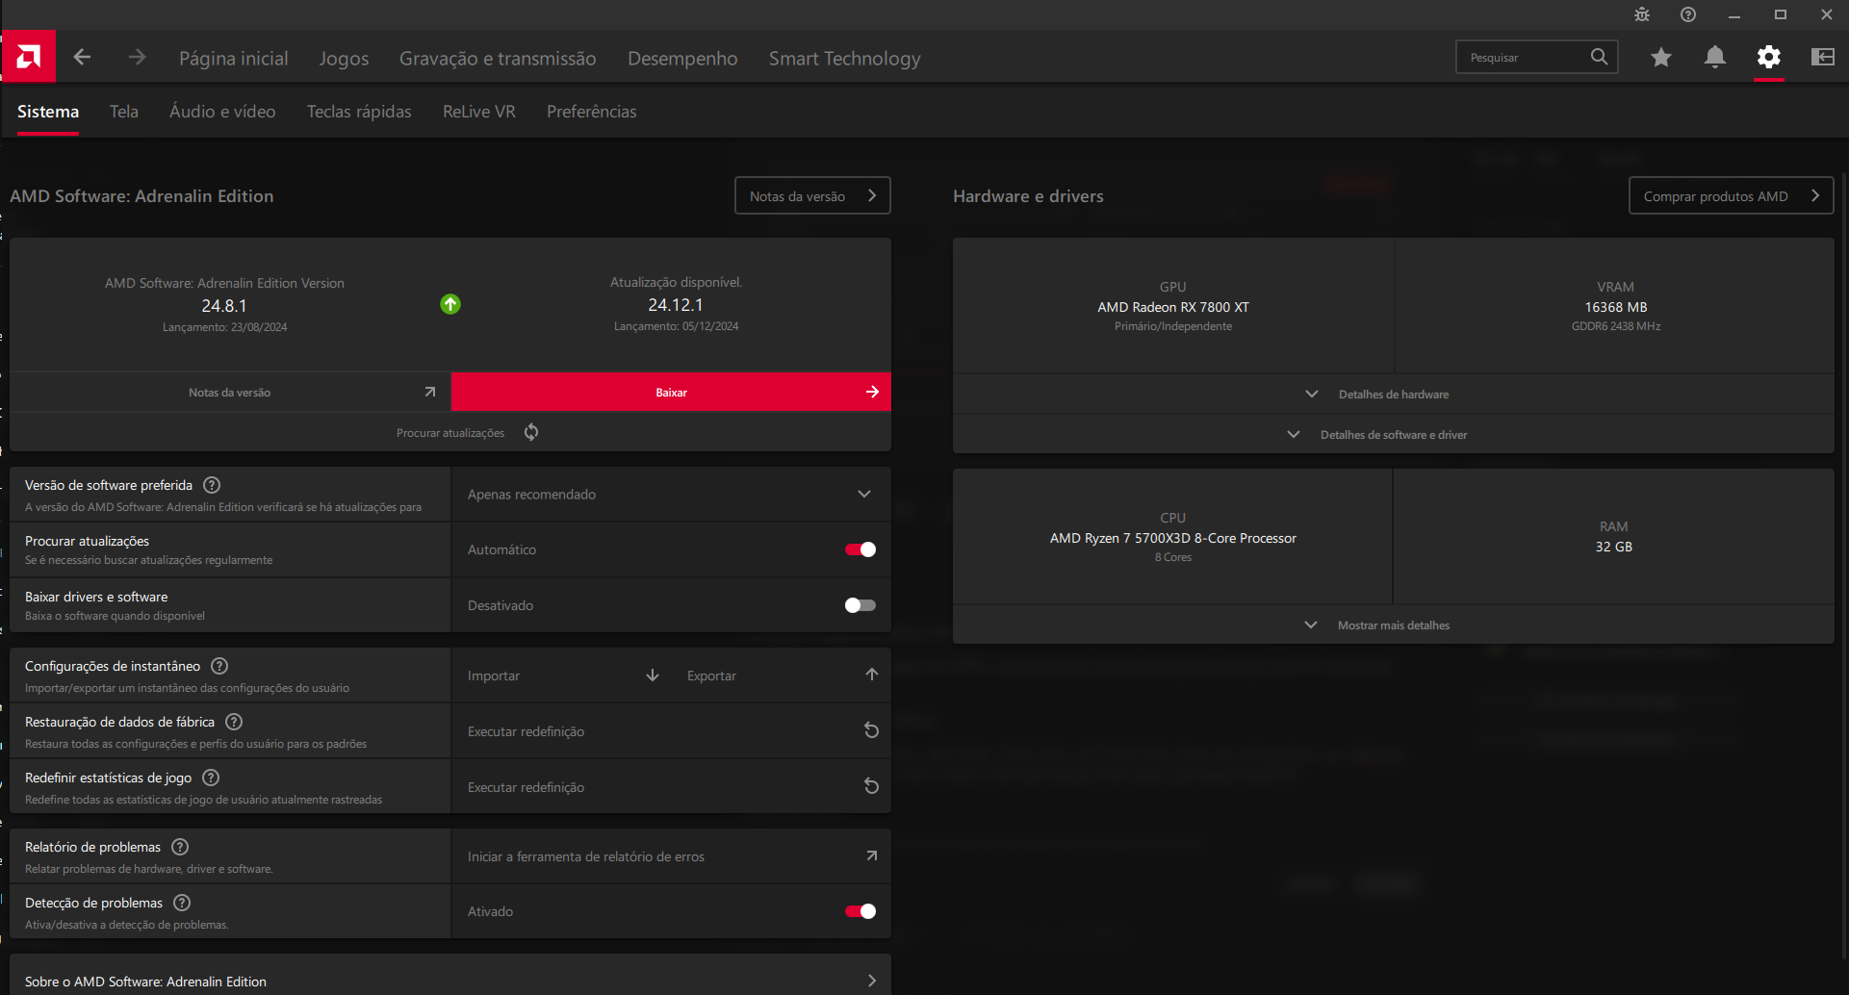Click Procurar atualizações text link
This screenshot has width=1849, height=995.
pos(450,433)
